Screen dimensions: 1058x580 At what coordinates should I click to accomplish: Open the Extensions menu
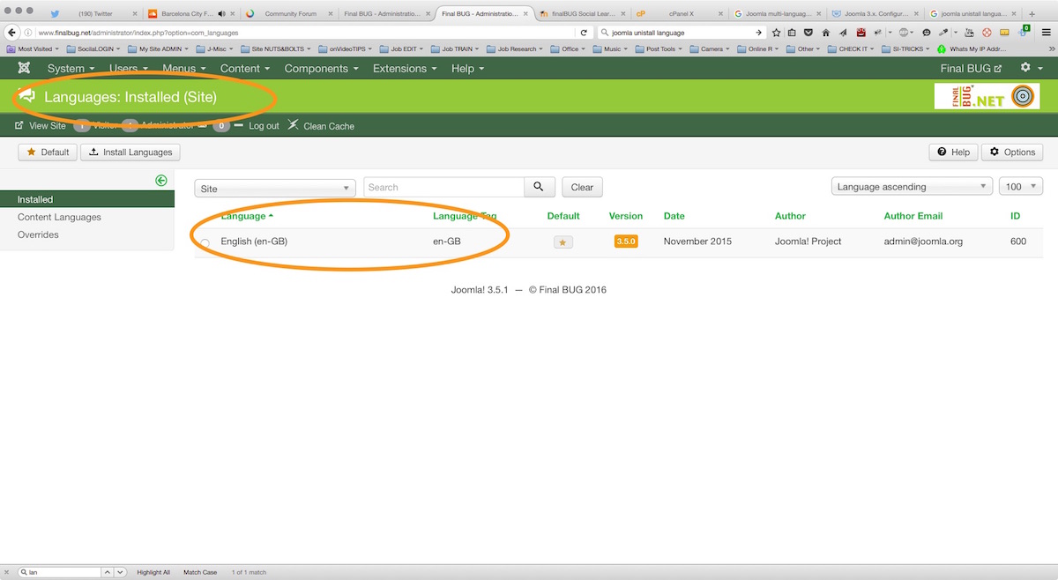pyautogui.click(x=405, y=68)
